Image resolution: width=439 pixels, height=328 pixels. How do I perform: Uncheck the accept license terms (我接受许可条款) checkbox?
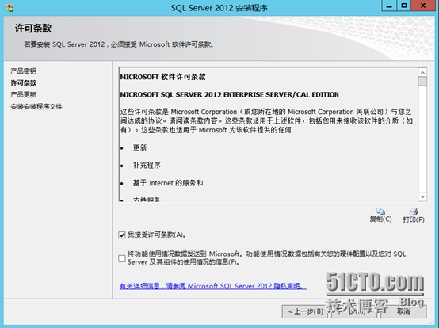[x=122, y=235]
